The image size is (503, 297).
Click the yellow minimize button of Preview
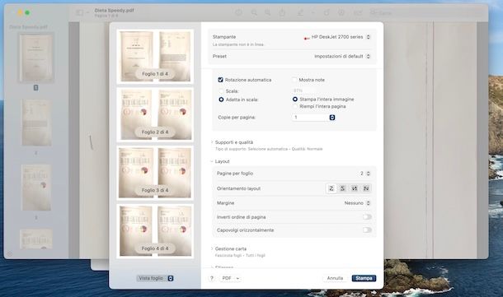click(20, 13)
